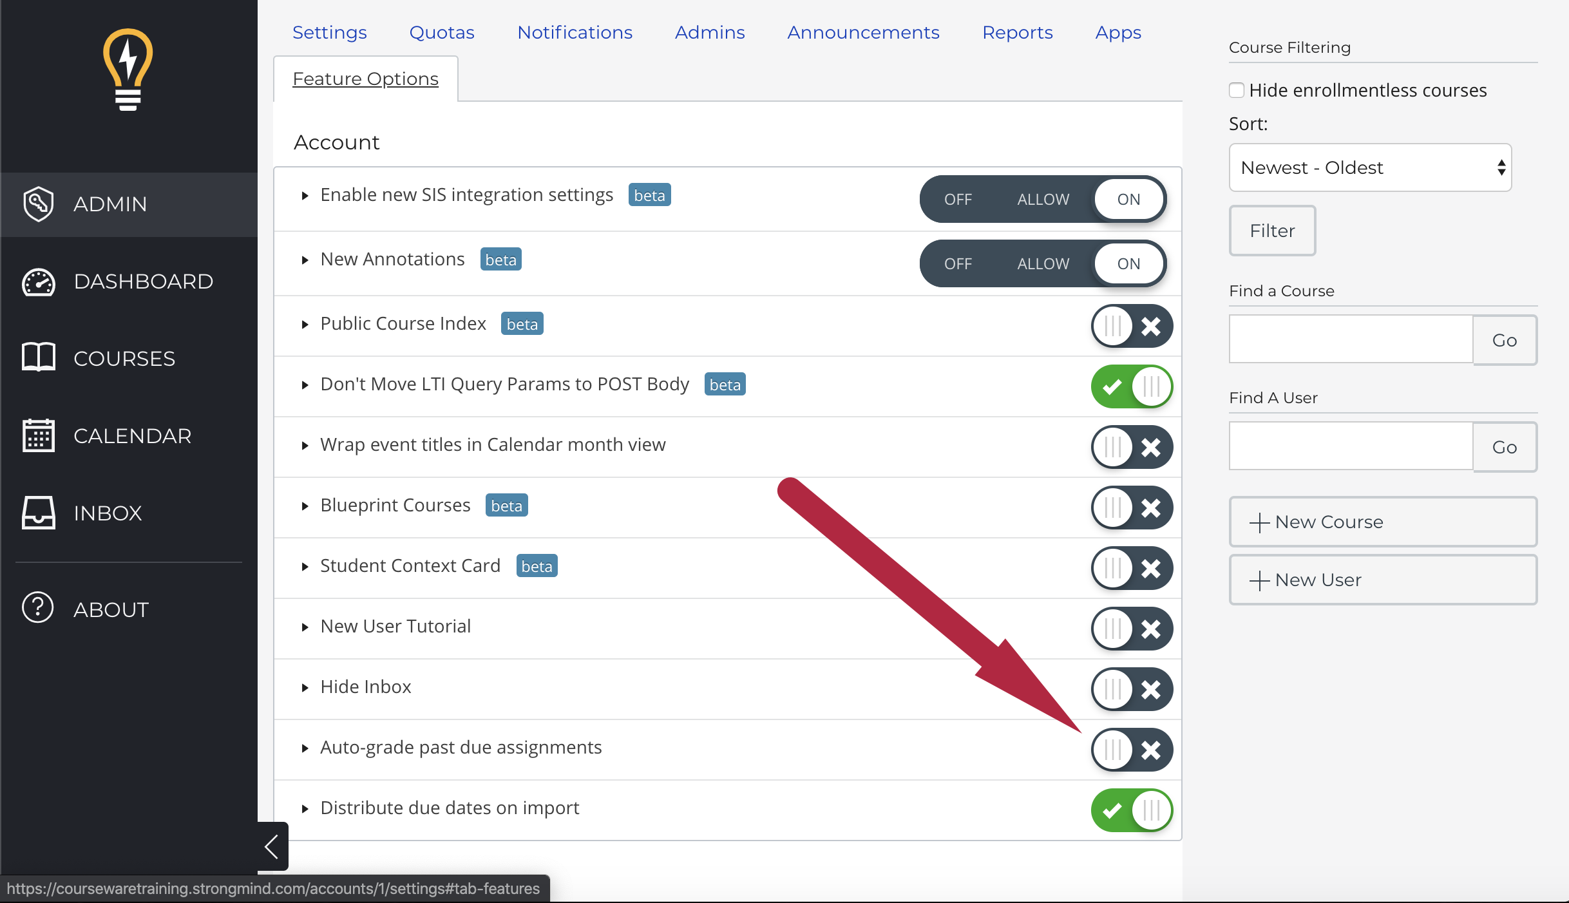Viewport: 1569px width, 903px height.
Task: Expand the New User Tutorial option
Action: click(305, 626)
